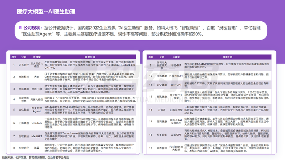This screenshot has height=160, width=285.
Task: Select the 公司现状 heading label
Action: (x=33, y=28)
